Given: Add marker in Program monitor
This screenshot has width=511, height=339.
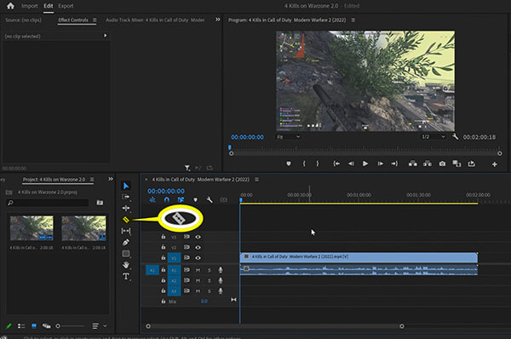Looking at the screenshot, I should tap(289, 164).
